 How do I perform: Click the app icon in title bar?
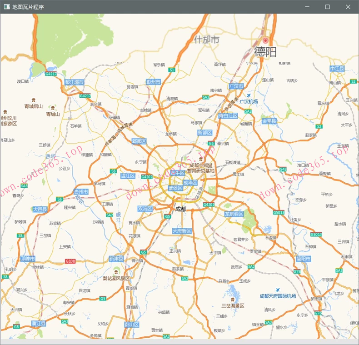6,7
